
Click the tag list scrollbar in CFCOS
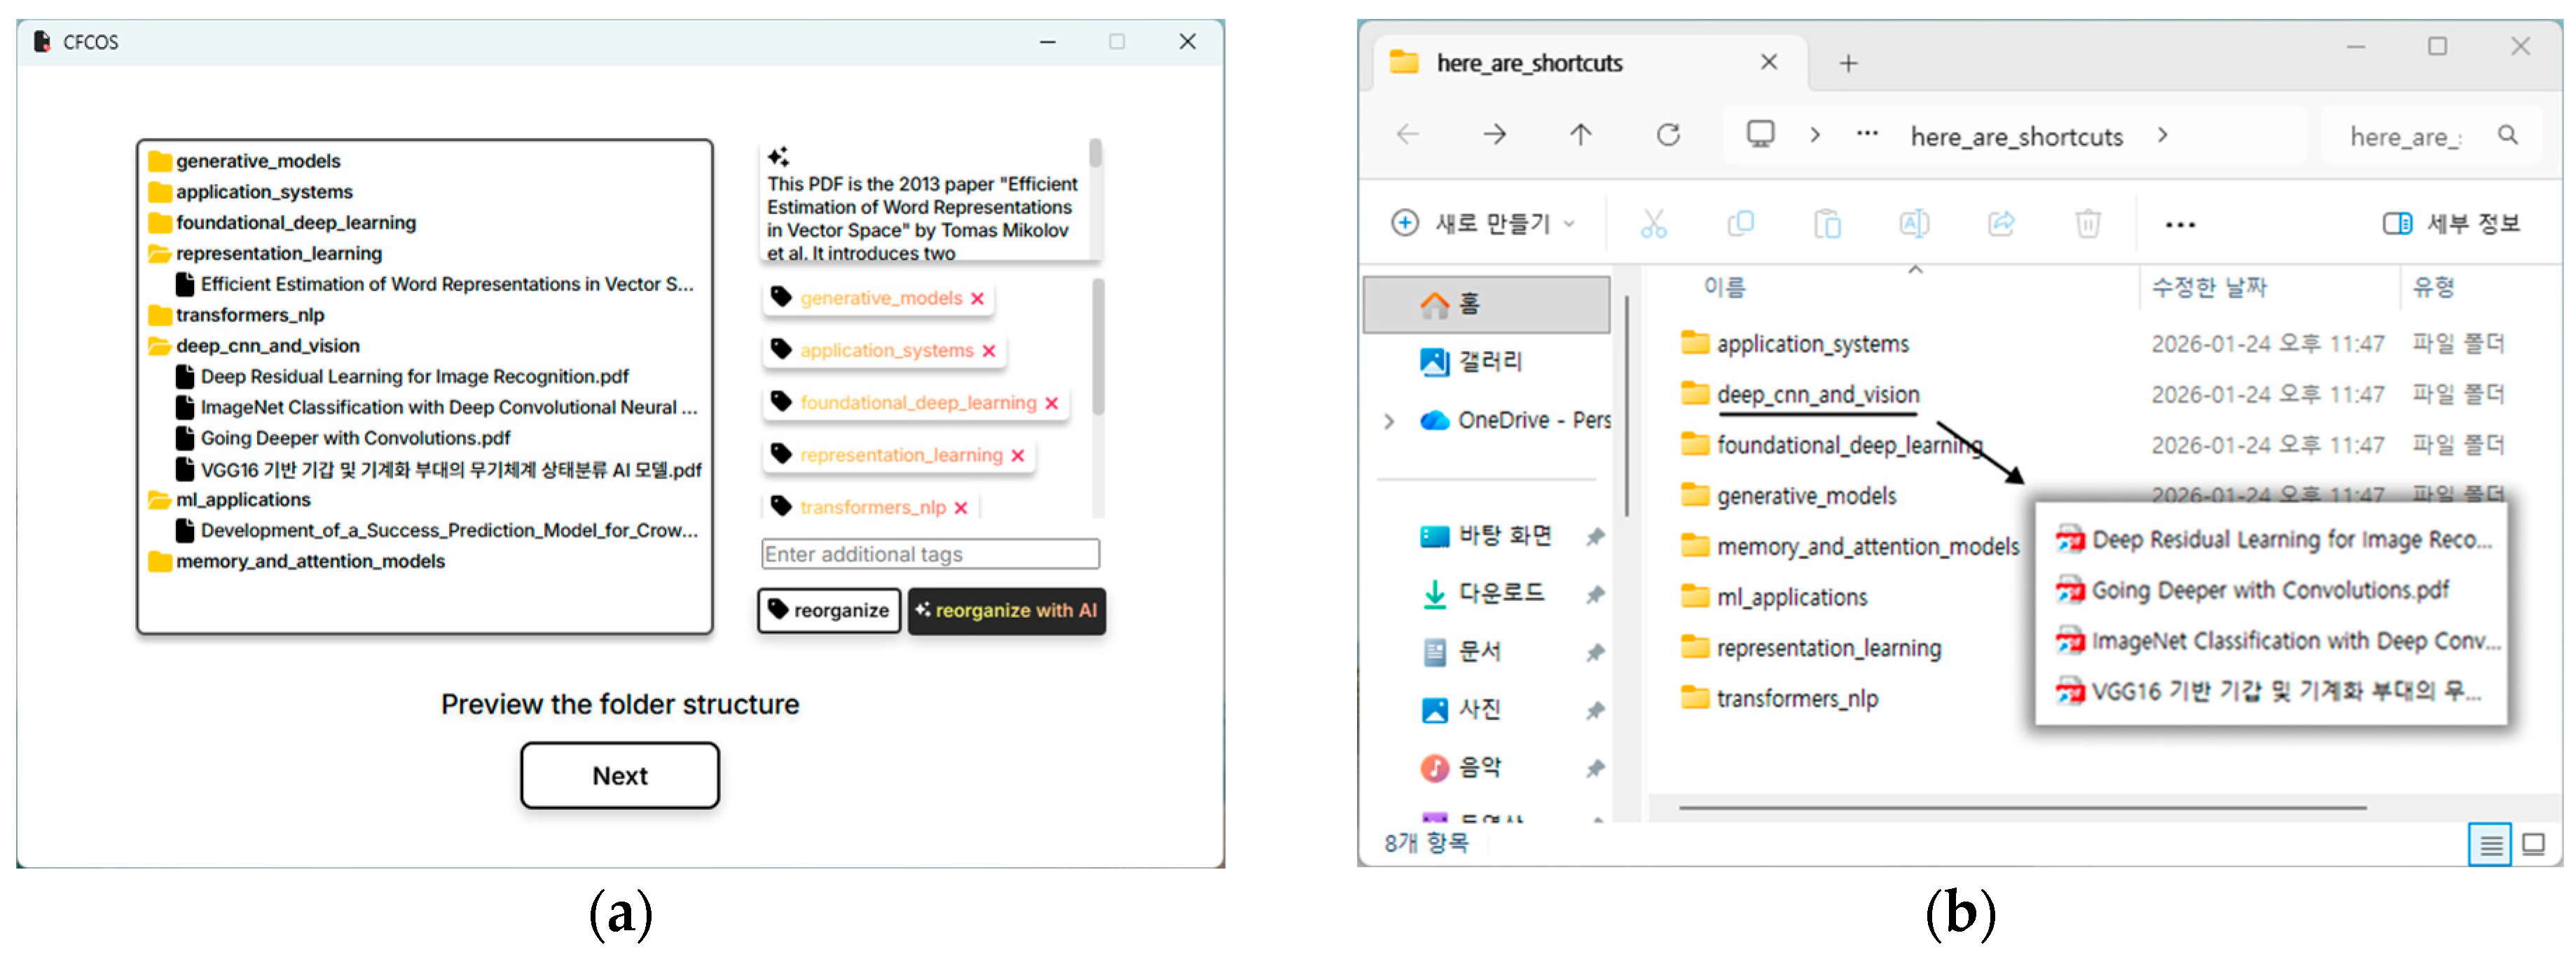pos(1098,347)
